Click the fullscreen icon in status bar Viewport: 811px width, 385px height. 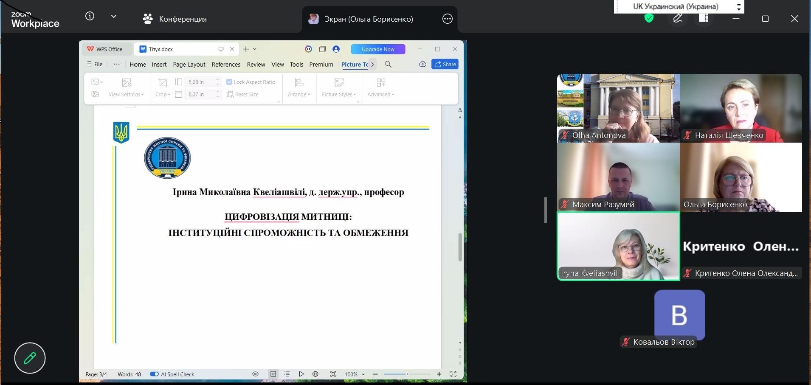[453, 374]
